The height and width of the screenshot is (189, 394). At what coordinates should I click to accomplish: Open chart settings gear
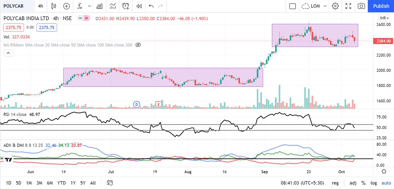coord(335,6)
